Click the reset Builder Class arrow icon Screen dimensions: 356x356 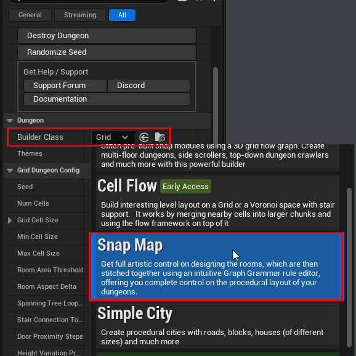click(x=144, y=137)
